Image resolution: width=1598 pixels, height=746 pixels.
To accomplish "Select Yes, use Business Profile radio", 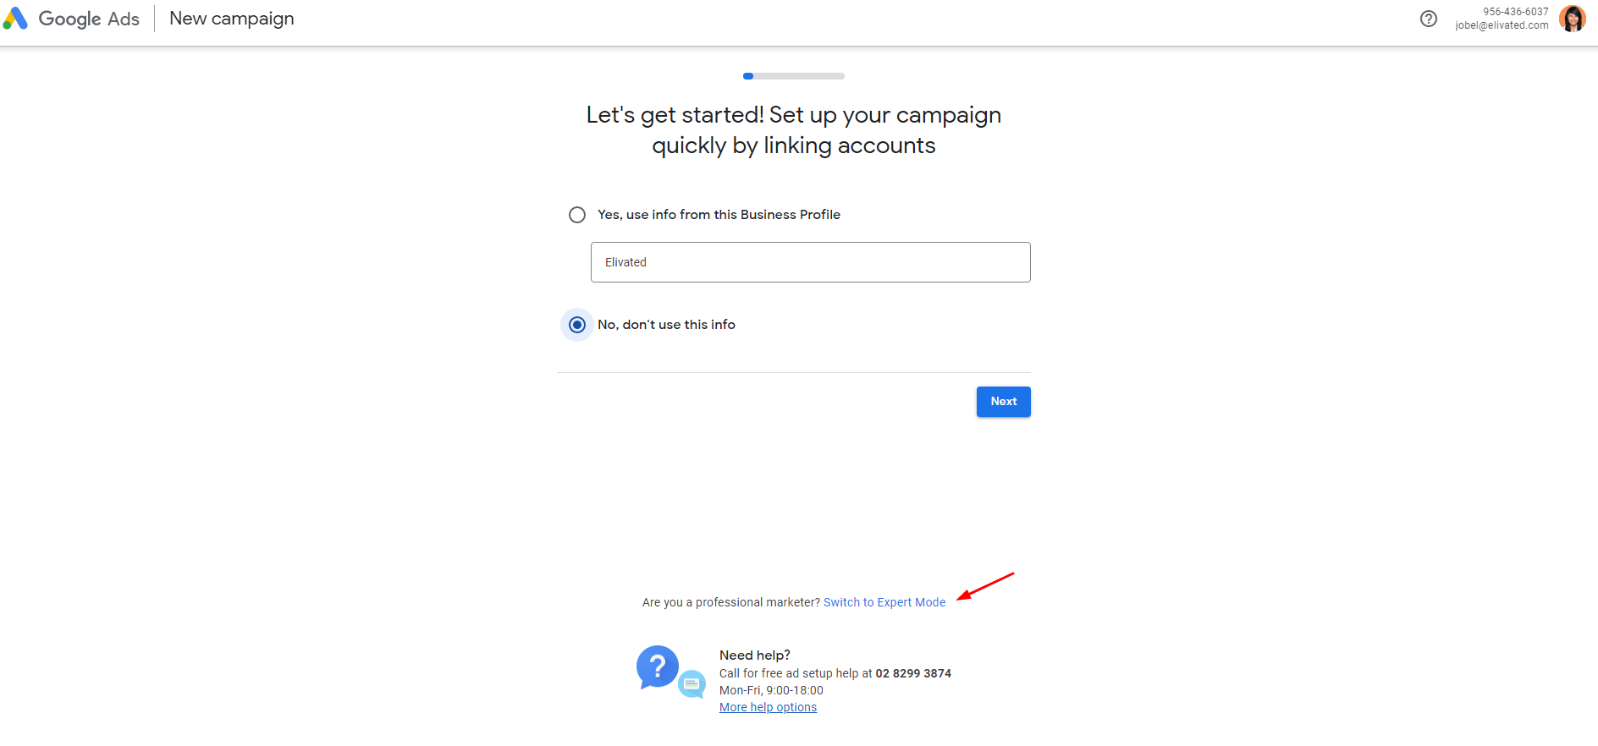I will [577, 215].
